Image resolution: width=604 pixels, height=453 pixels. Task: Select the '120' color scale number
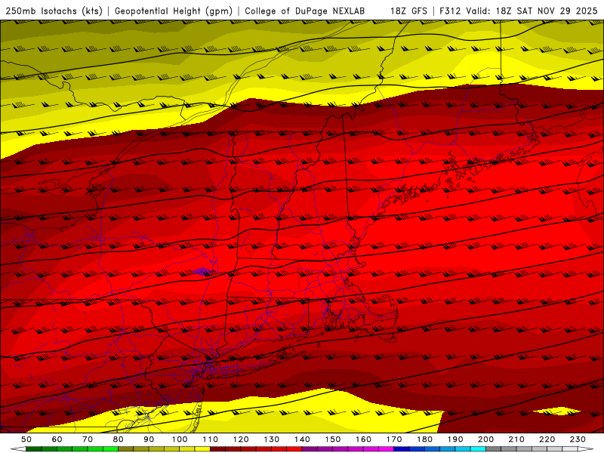click(x=241, y=439)
